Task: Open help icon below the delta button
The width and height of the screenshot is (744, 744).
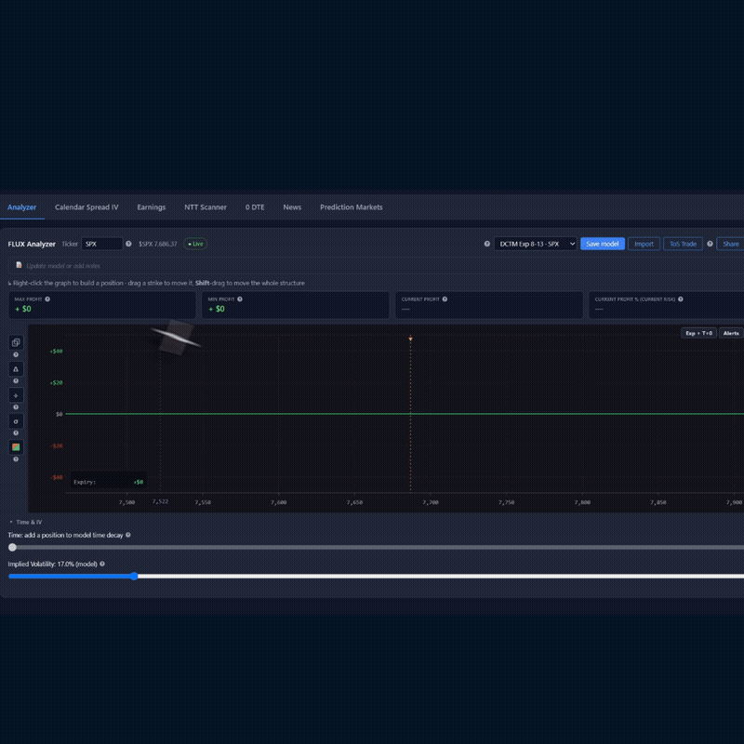Action: click(x=16, y=381)
